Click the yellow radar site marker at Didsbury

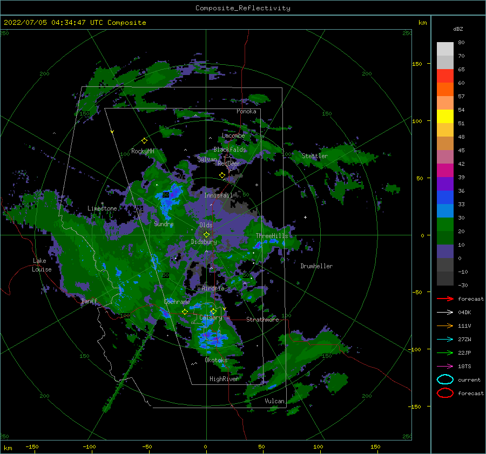[206, 235]
